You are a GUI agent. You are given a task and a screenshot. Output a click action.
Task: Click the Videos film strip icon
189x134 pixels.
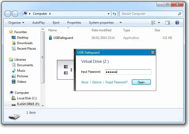(x=14, y=82)
